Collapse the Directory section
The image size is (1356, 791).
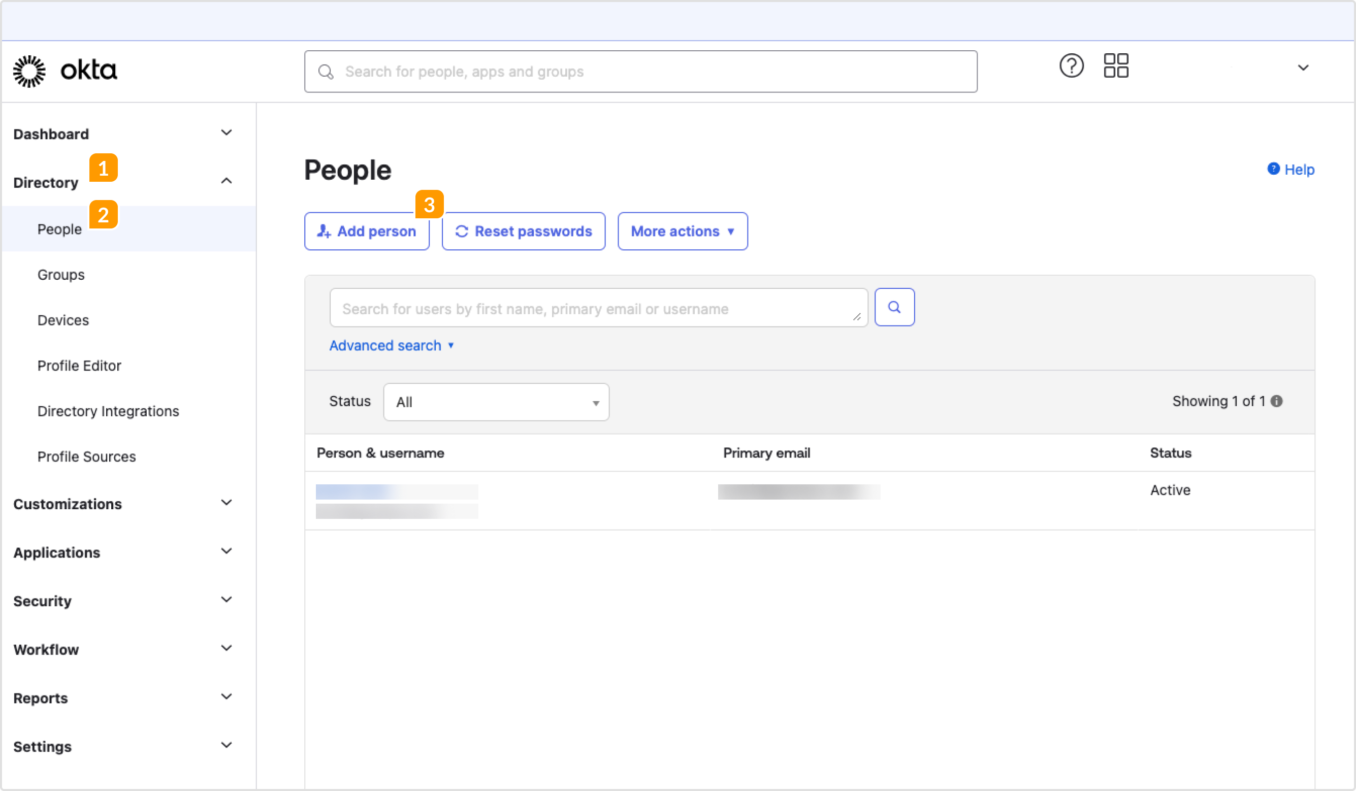[x=227, y=180]
